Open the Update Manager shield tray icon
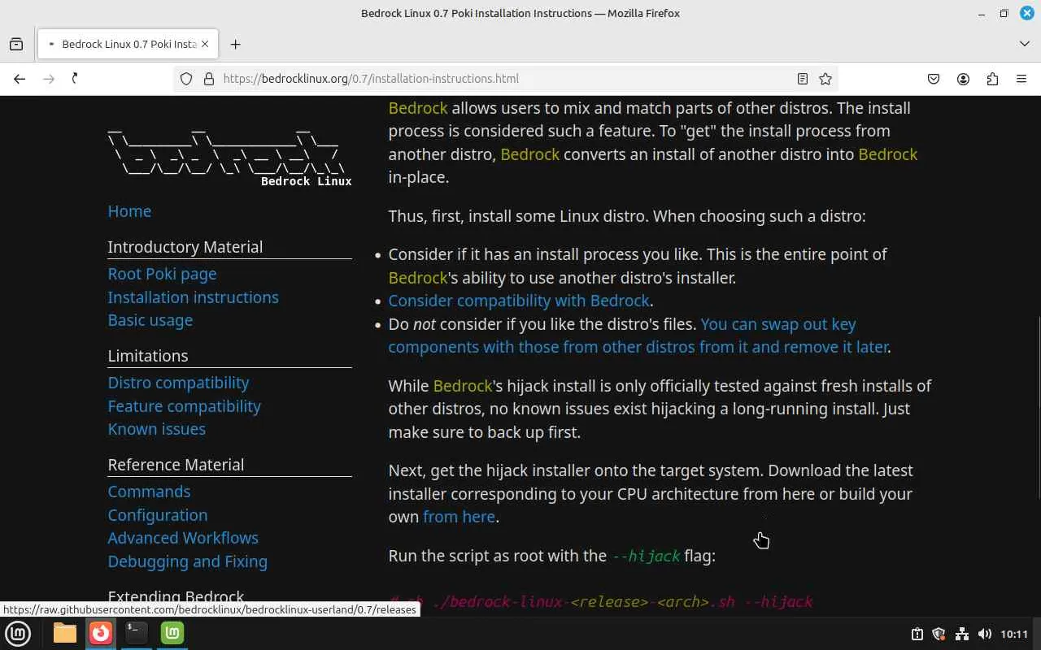The image size is (1041, 650). 939,634
